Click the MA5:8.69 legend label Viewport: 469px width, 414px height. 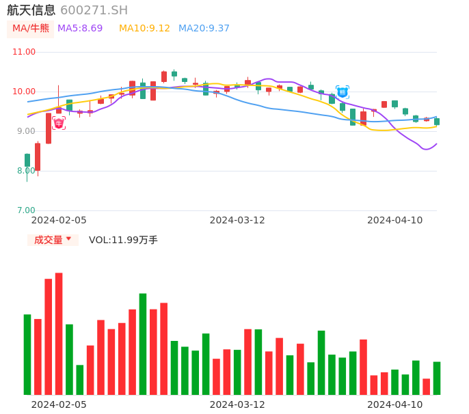pyautogui.click(x=80, y=29)
